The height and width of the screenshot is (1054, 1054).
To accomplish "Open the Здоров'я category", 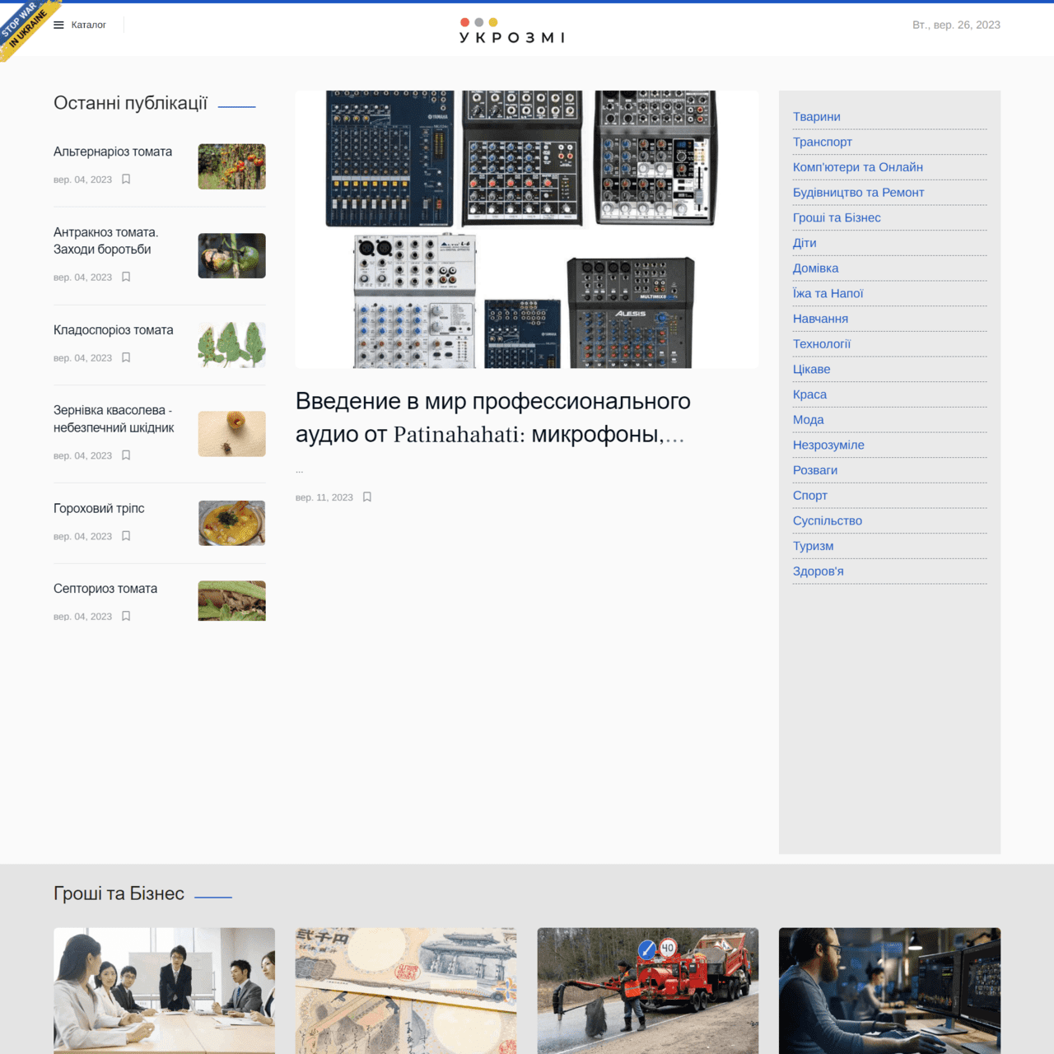I will (818, 571).
